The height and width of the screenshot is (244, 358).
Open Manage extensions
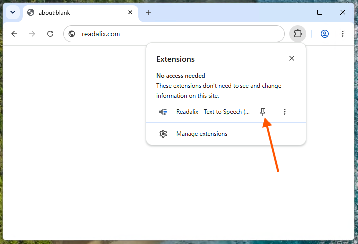tap(226, 134)
